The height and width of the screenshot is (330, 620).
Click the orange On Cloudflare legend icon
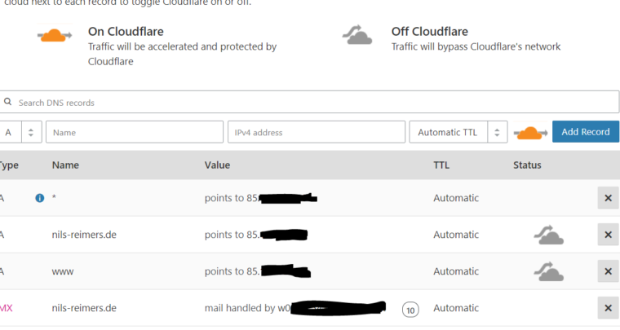click(x=55, y=36)
